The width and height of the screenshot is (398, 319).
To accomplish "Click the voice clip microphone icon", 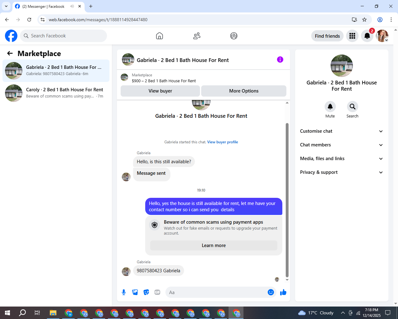I will [124, 292].
